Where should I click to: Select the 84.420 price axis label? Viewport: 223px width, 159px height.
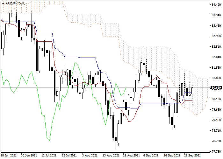coord(216,5)
